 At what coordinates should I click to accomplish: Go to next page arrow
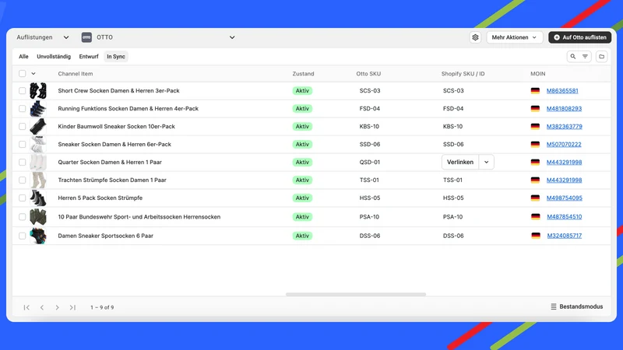57,307
